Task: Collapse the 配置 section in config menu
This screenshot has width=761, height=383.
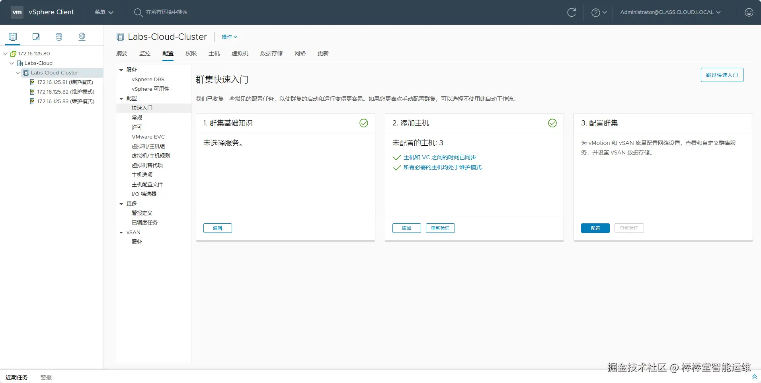Action: coord(121,99)
